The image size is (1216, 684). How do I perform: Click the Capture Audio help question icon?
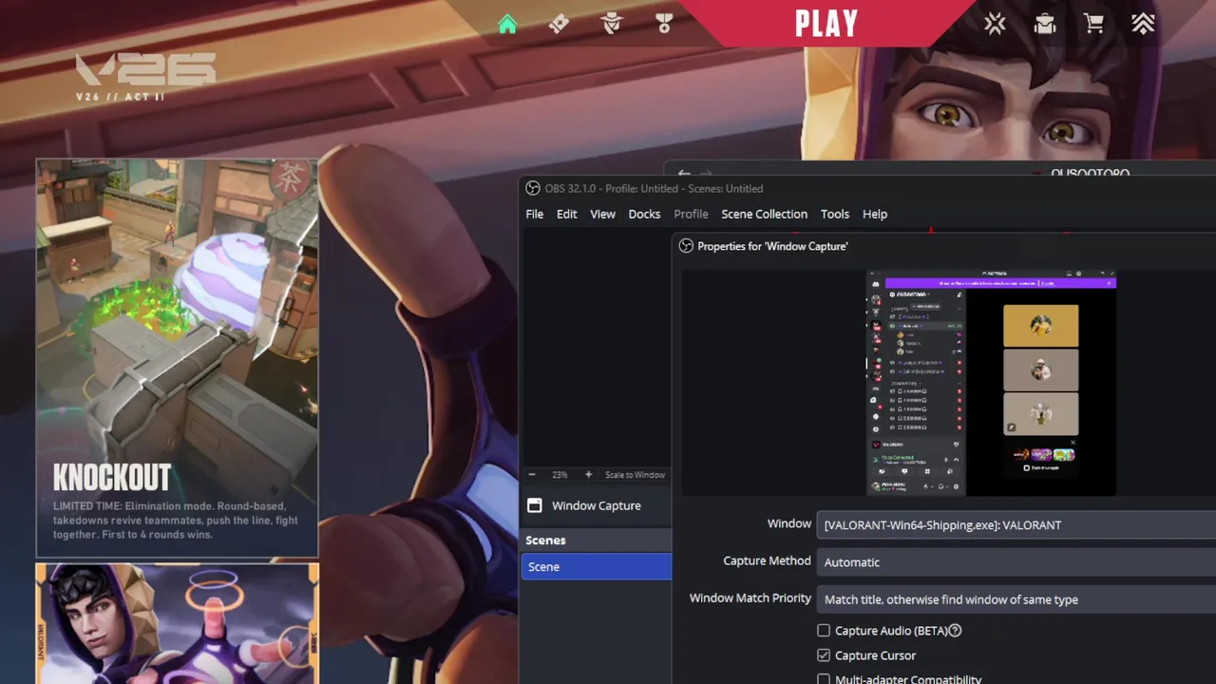(956, 631)
